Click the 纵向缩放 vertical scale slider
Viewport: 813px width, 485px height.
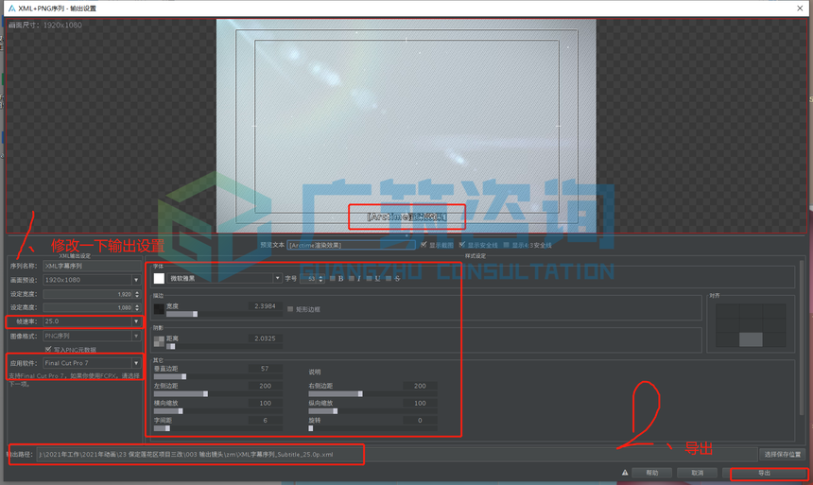coord(372,411)
